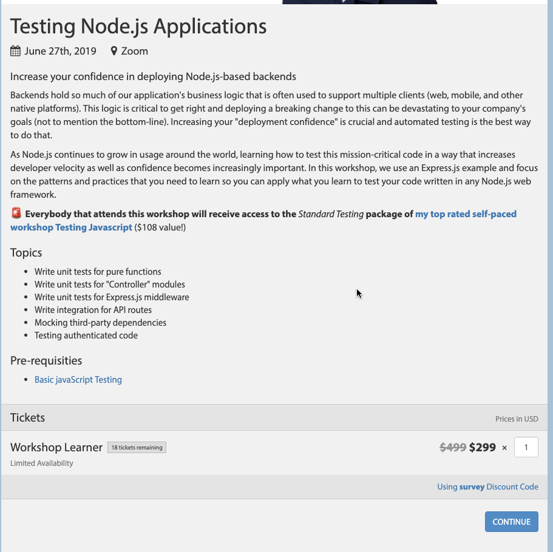The width and height of the screenshot is (553, 552).
Task: Click the calendar icon beside the date
Action: pyautogui.click(x=16, y=51)
